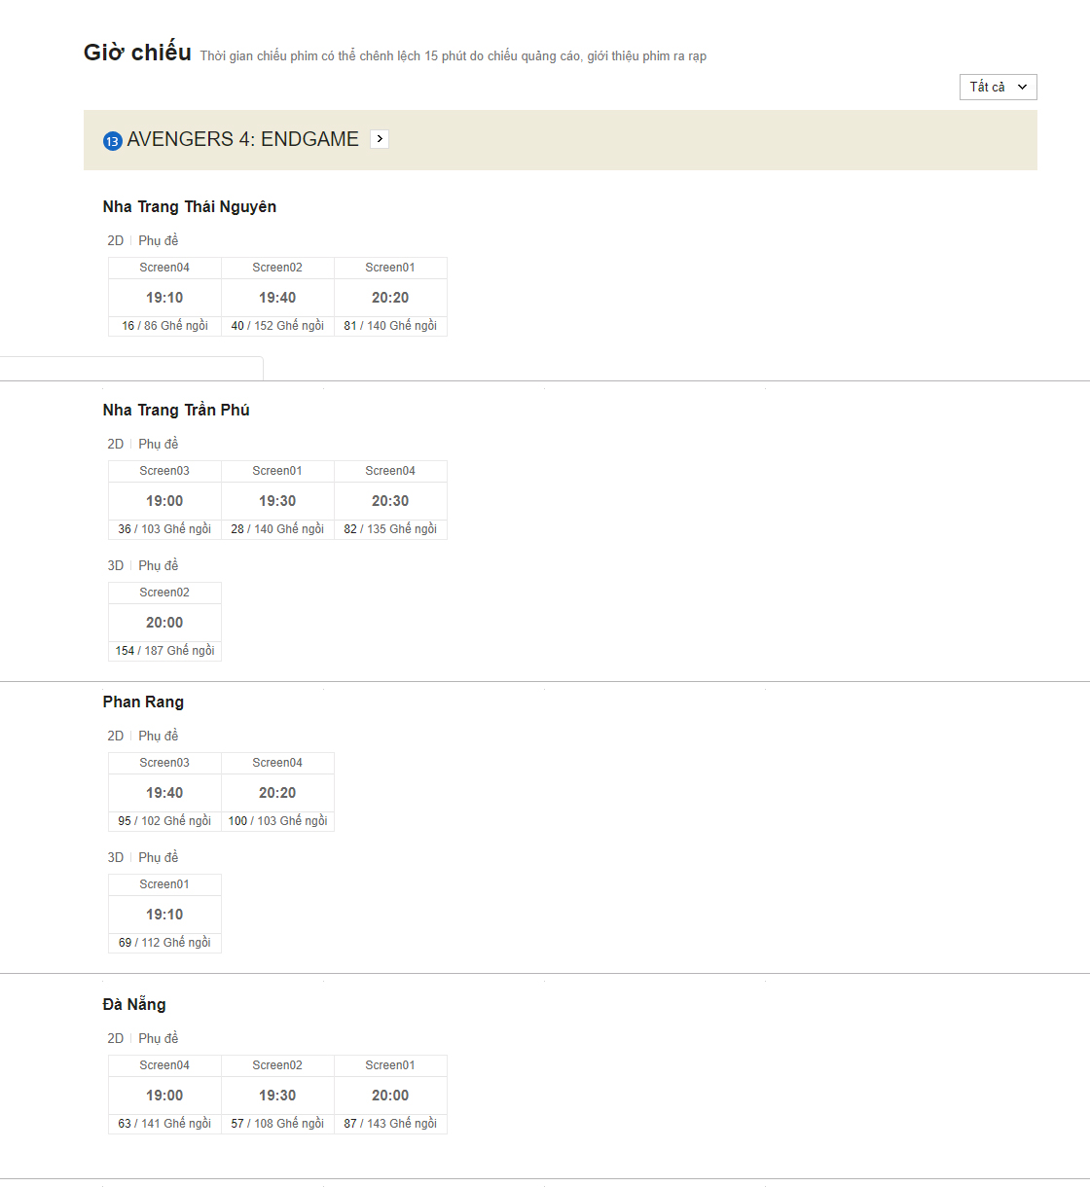
Task: Click the Nha Trang Trần Phú cinema name
Action: point(176,411)
